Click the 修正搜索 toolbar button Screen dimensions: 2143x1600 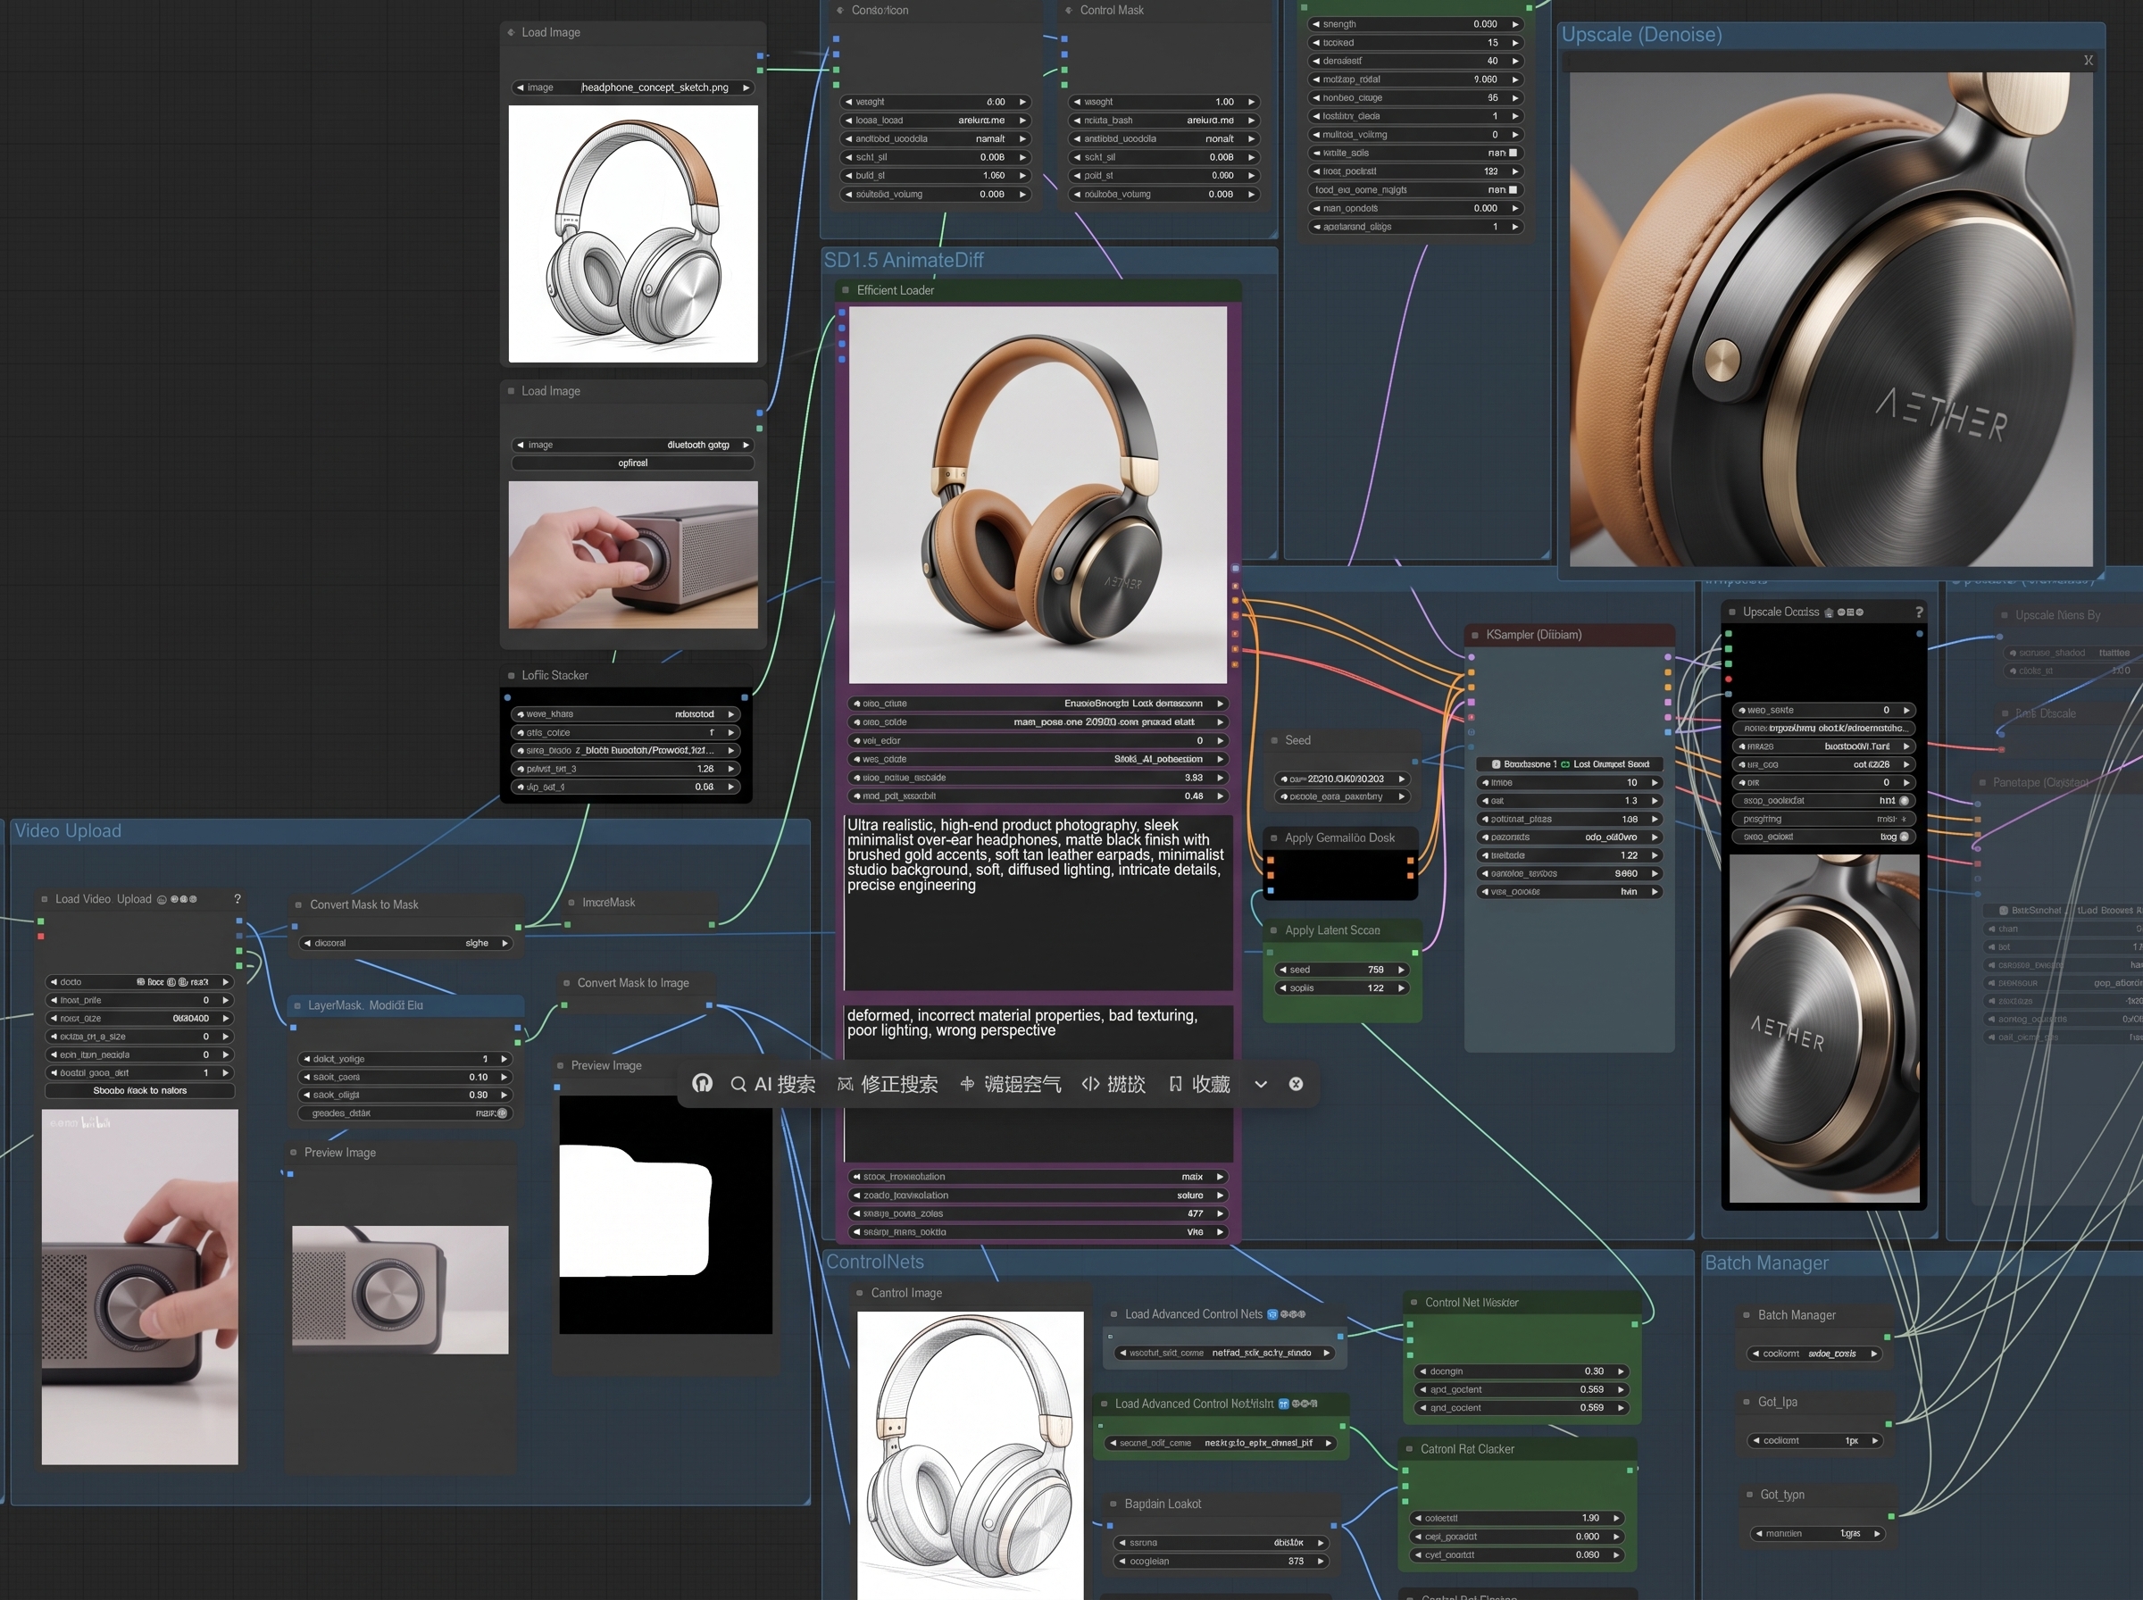pos(887,1084)
